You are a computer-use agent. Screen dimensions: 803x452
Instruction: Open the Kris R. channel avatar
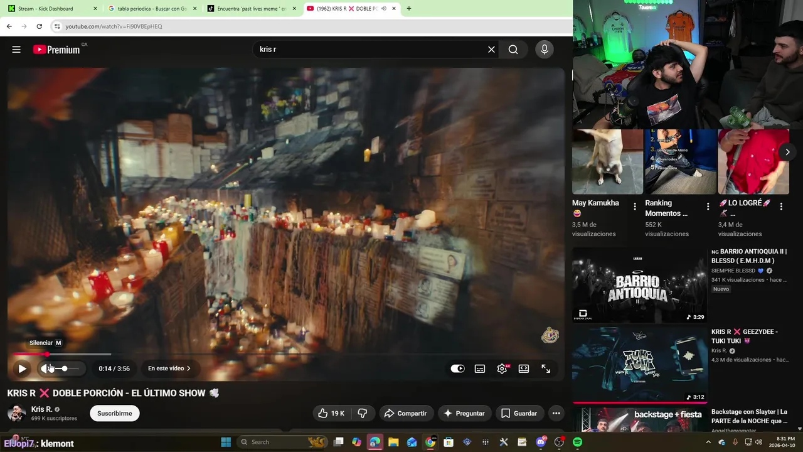point(16,413)
